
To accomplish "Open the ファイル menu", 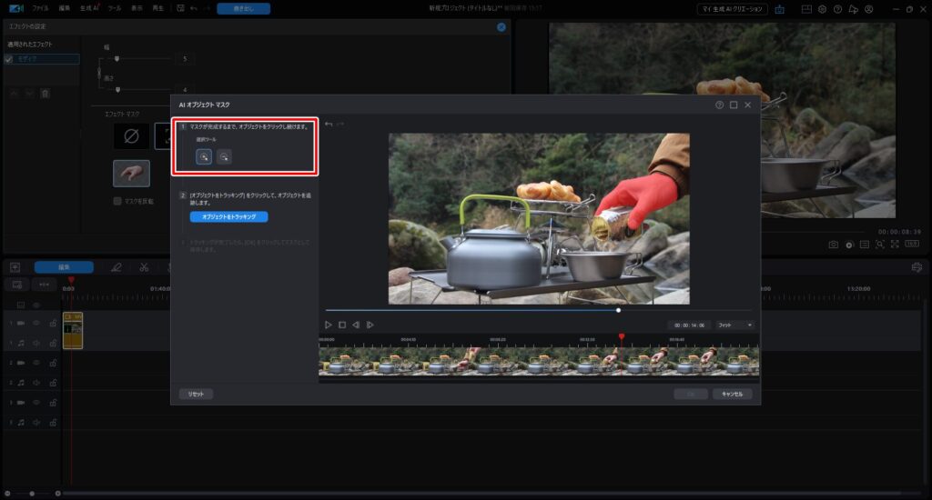I will pos(41,7).
